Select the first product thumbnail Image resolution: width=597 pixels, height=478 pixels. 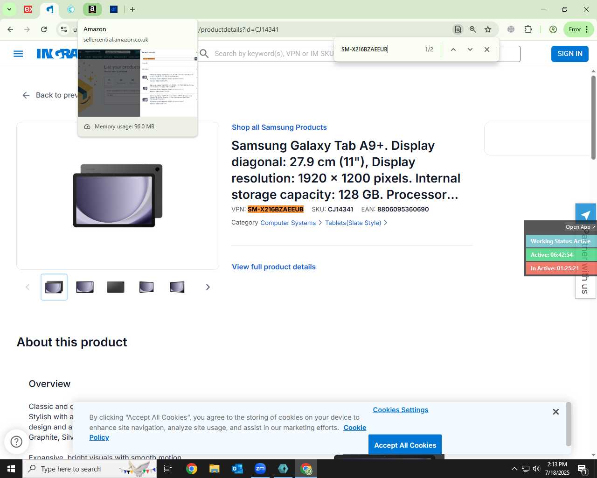54,287
